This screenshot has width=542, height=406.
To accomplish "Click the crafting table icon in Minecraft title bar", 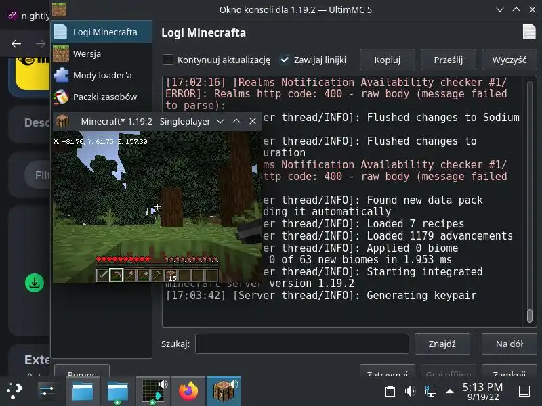I will coord(62,121).
